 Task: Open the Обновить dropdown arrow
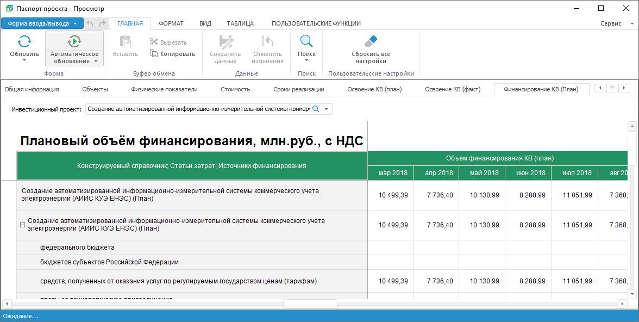click(x=24, y=60)
